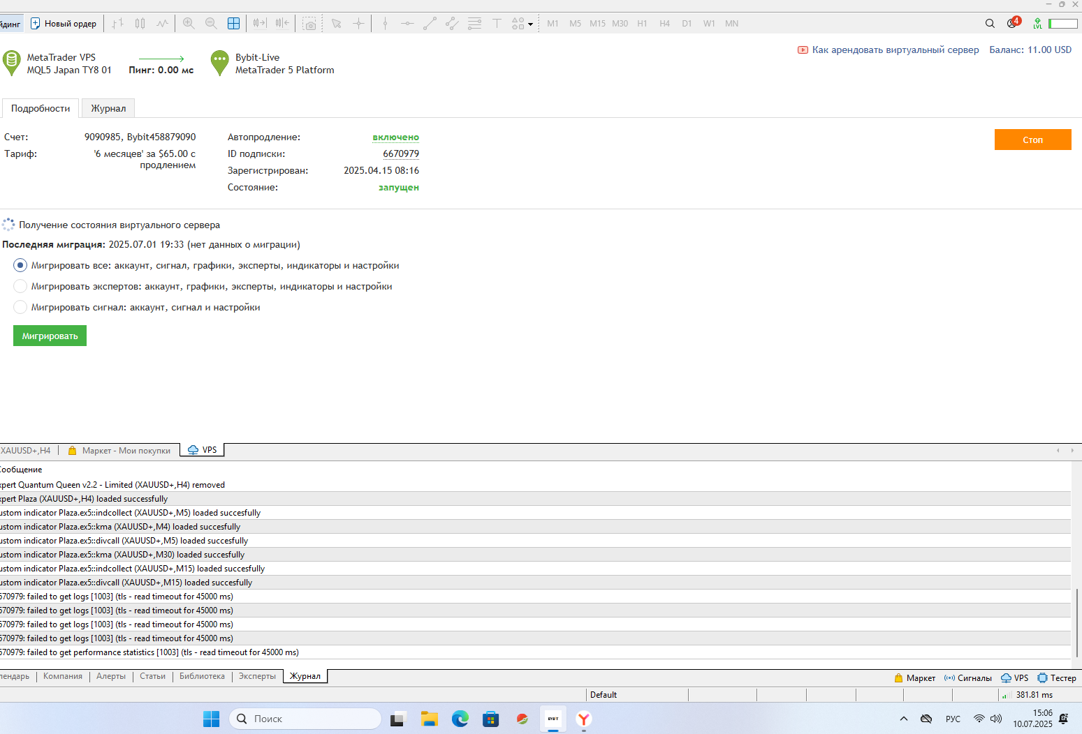Select the MN timeframe

coord(731,24)
